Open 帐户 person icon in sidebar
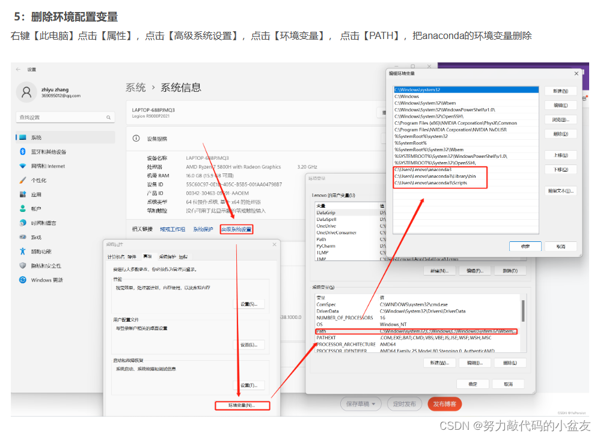Viewport: 600px width, 437px height. (23, 208)
